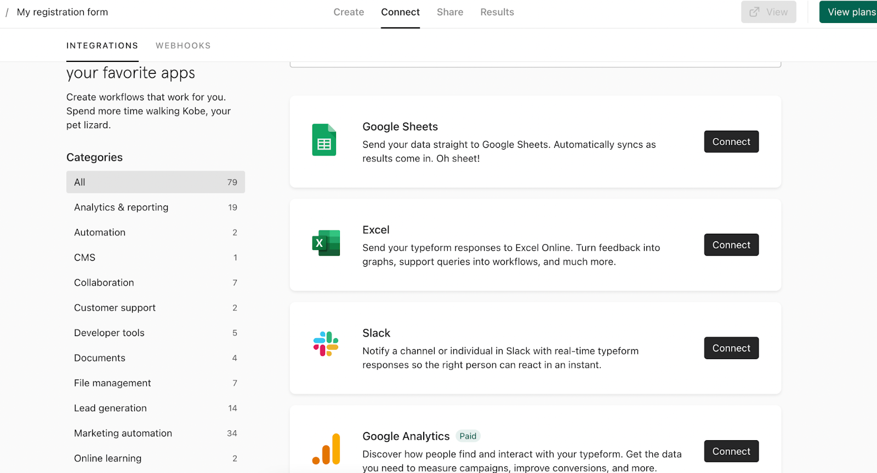Connect the Slack integration
The image size is (877, 473).
pyautogui.click(x=731, y=348)
